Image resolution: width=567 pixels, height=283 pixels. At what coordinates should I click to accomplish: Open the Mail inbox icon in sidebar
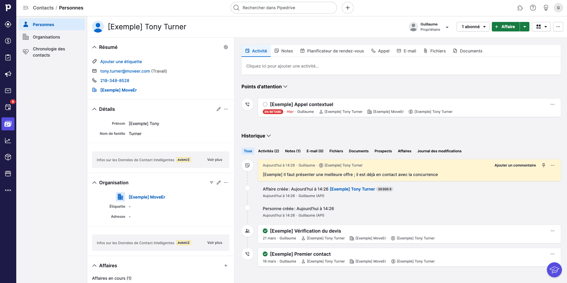click(8, 91)
